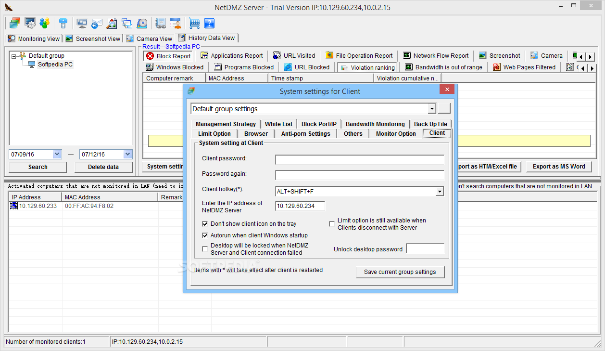Switch to Bandwidth Monitoring tab

click(x=375, y=124)
